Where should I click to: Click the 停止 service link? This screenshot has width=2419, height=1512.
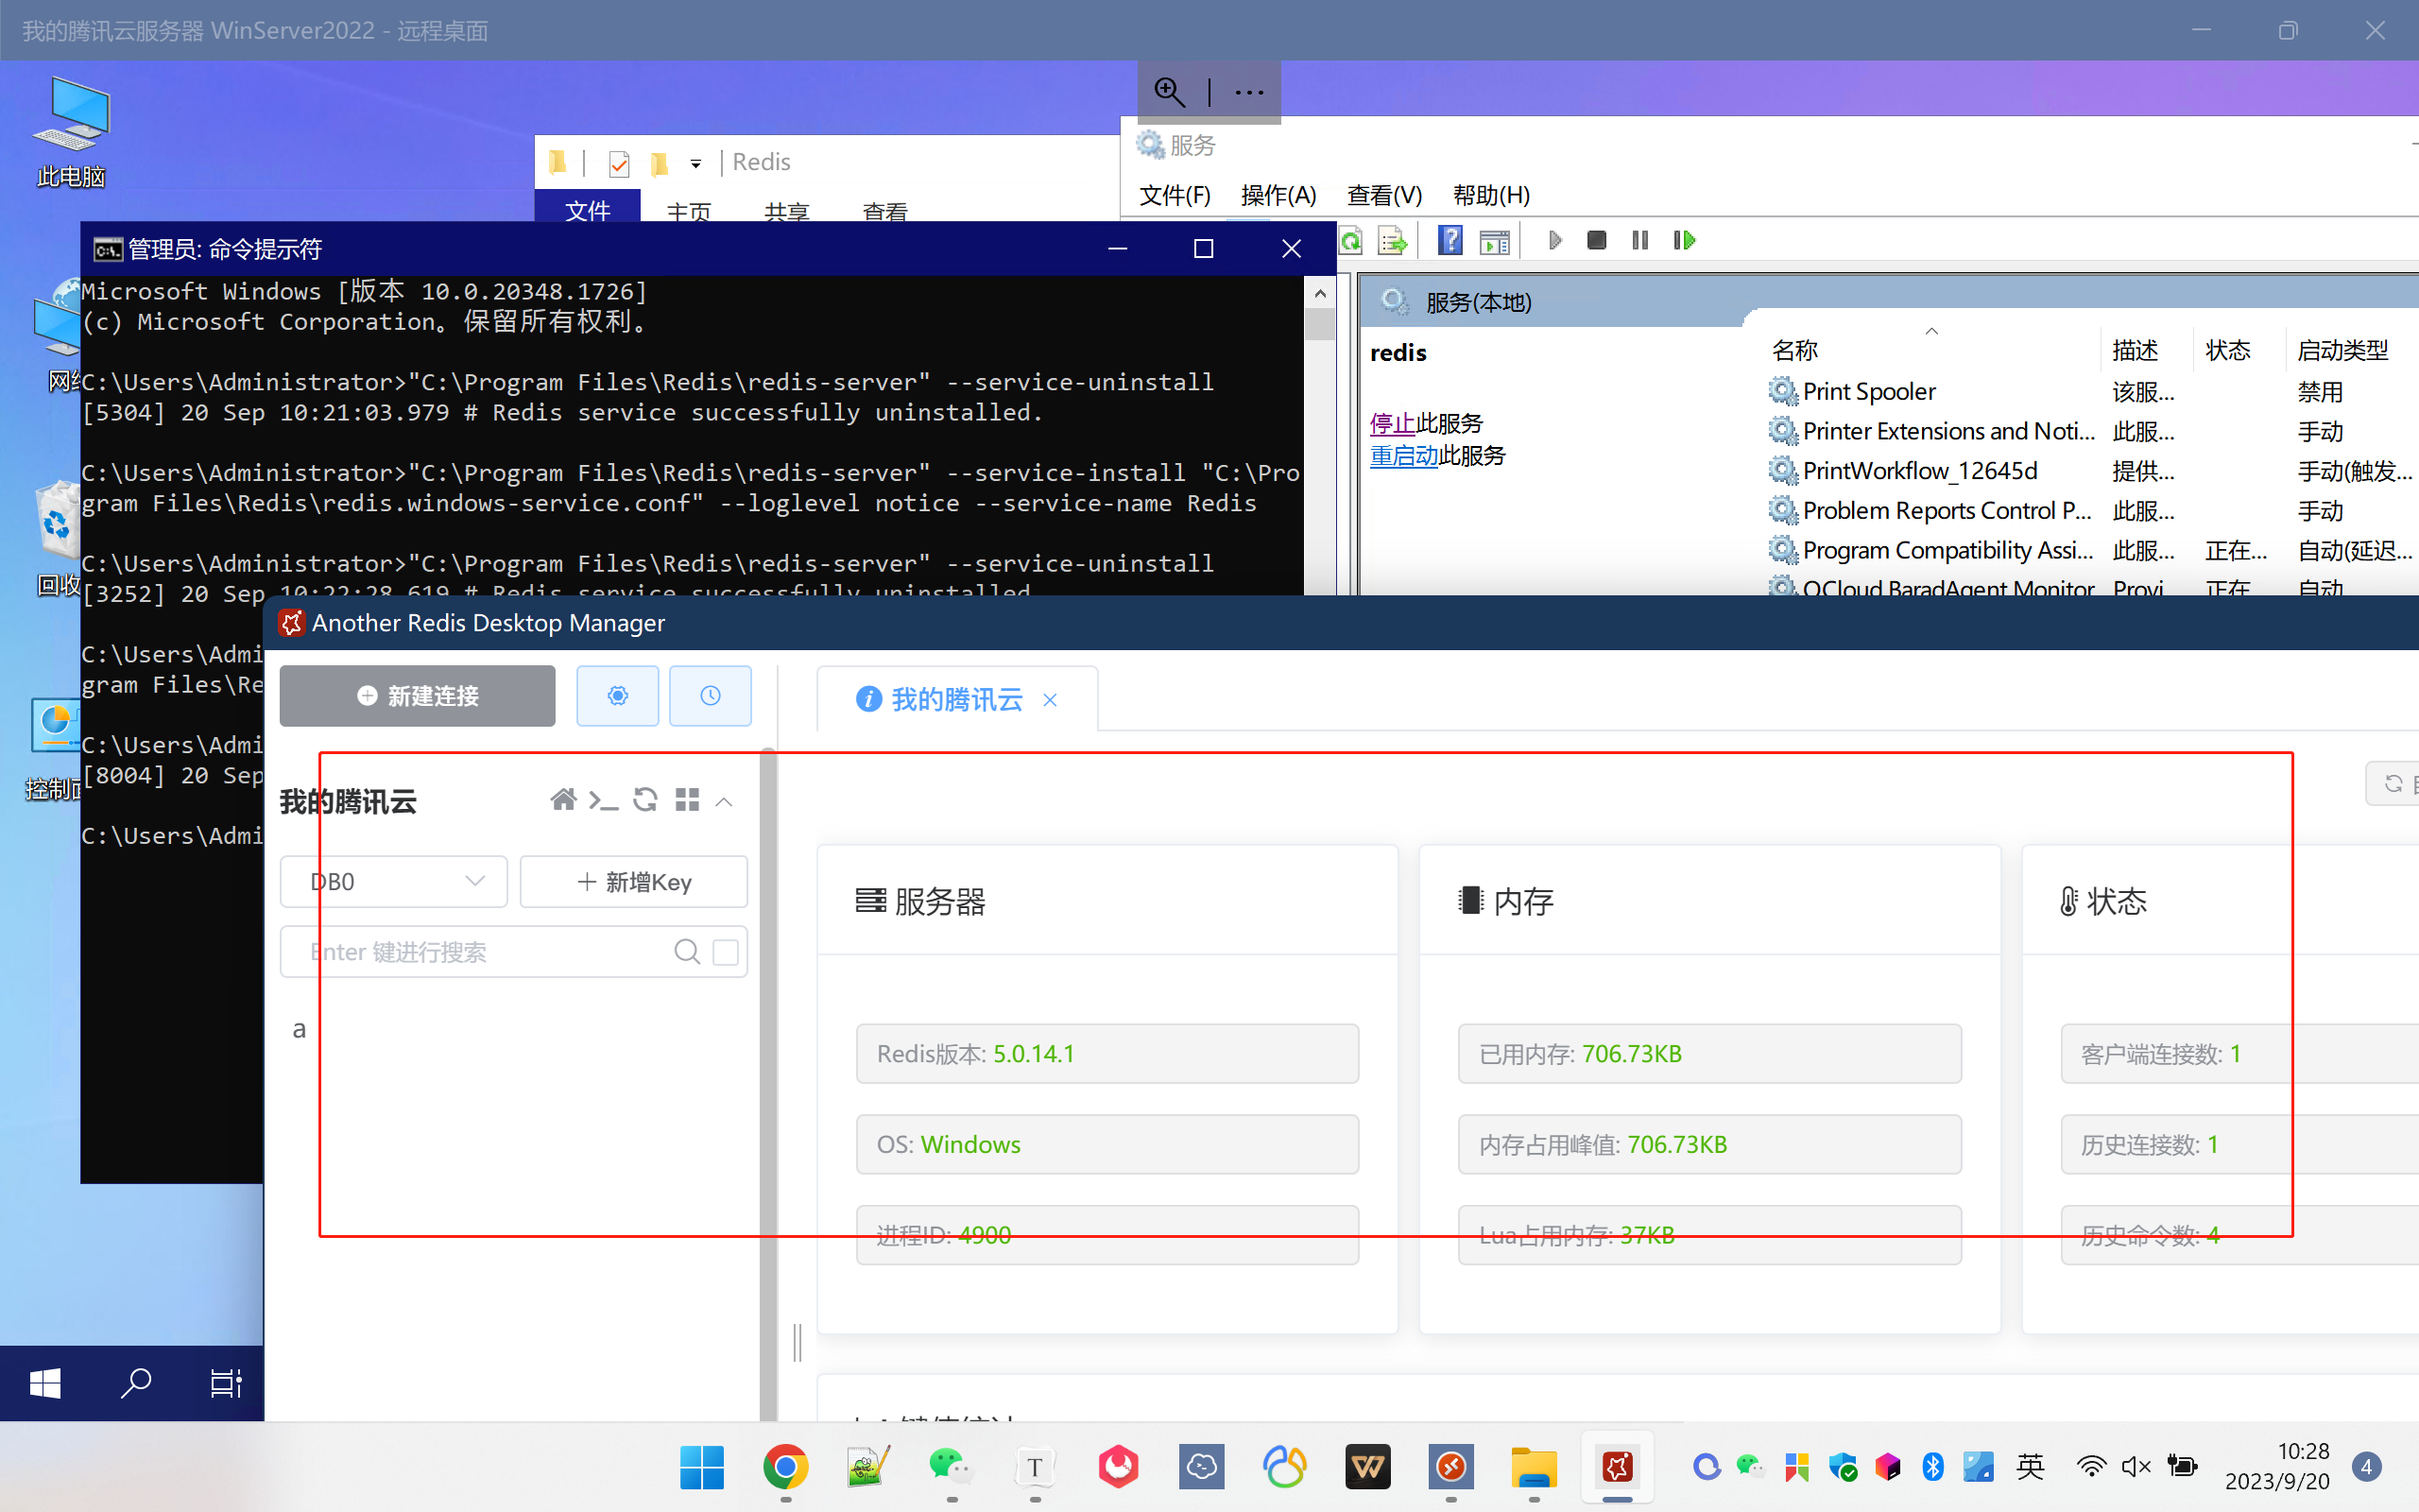(x=1392, y=423)
